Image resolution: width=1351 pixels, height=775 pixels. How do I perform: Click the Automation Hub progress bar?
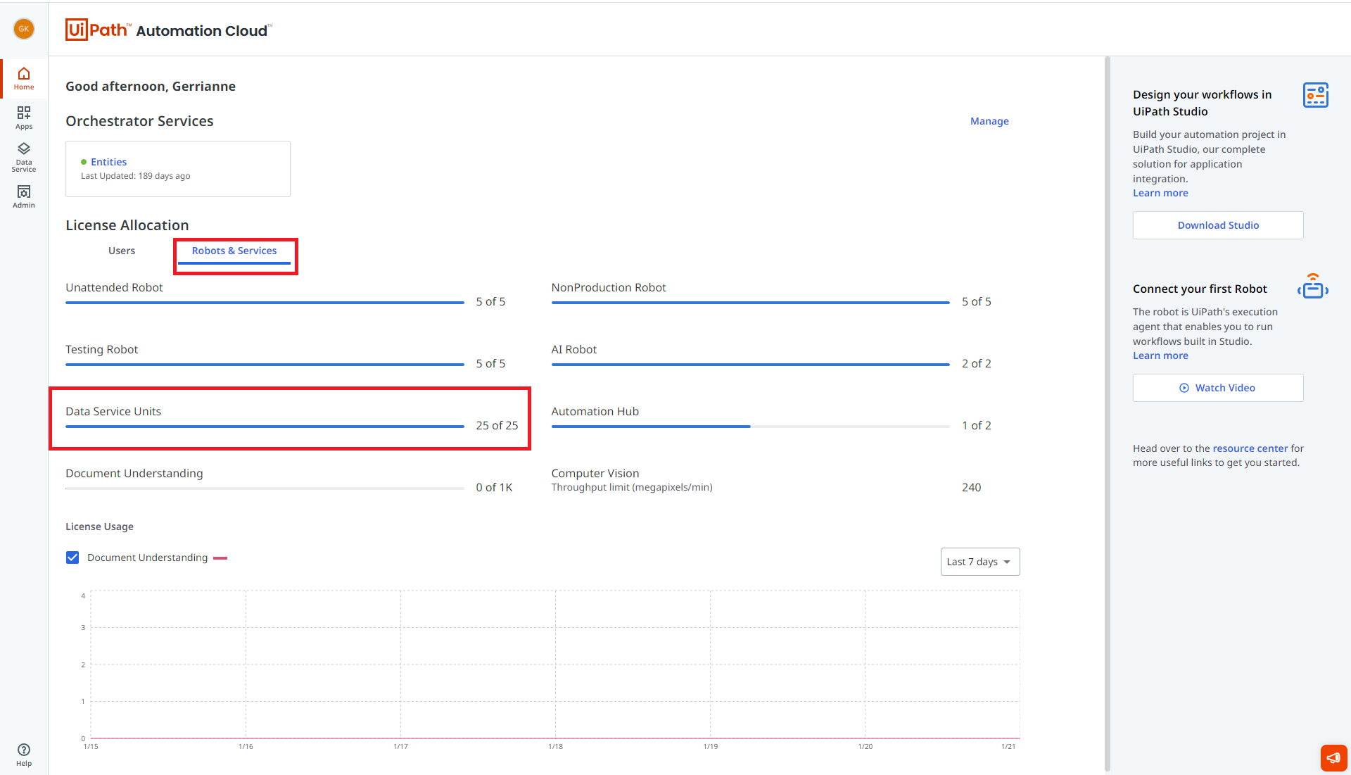750,427
